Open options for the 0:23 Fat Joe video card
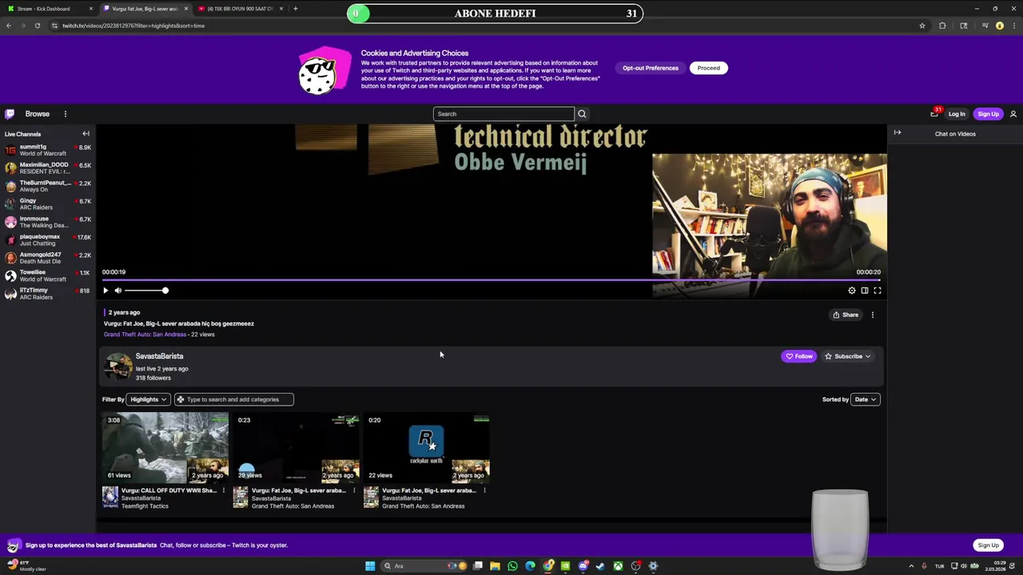1023x575 pixels. coord(354,490)
